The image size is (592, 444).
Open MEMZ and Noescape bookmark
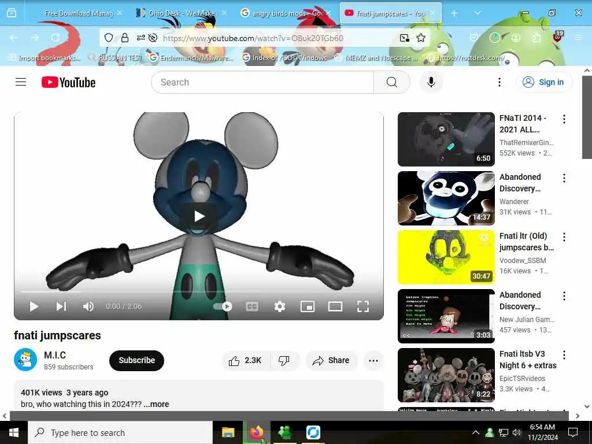(x=376, y=57)
